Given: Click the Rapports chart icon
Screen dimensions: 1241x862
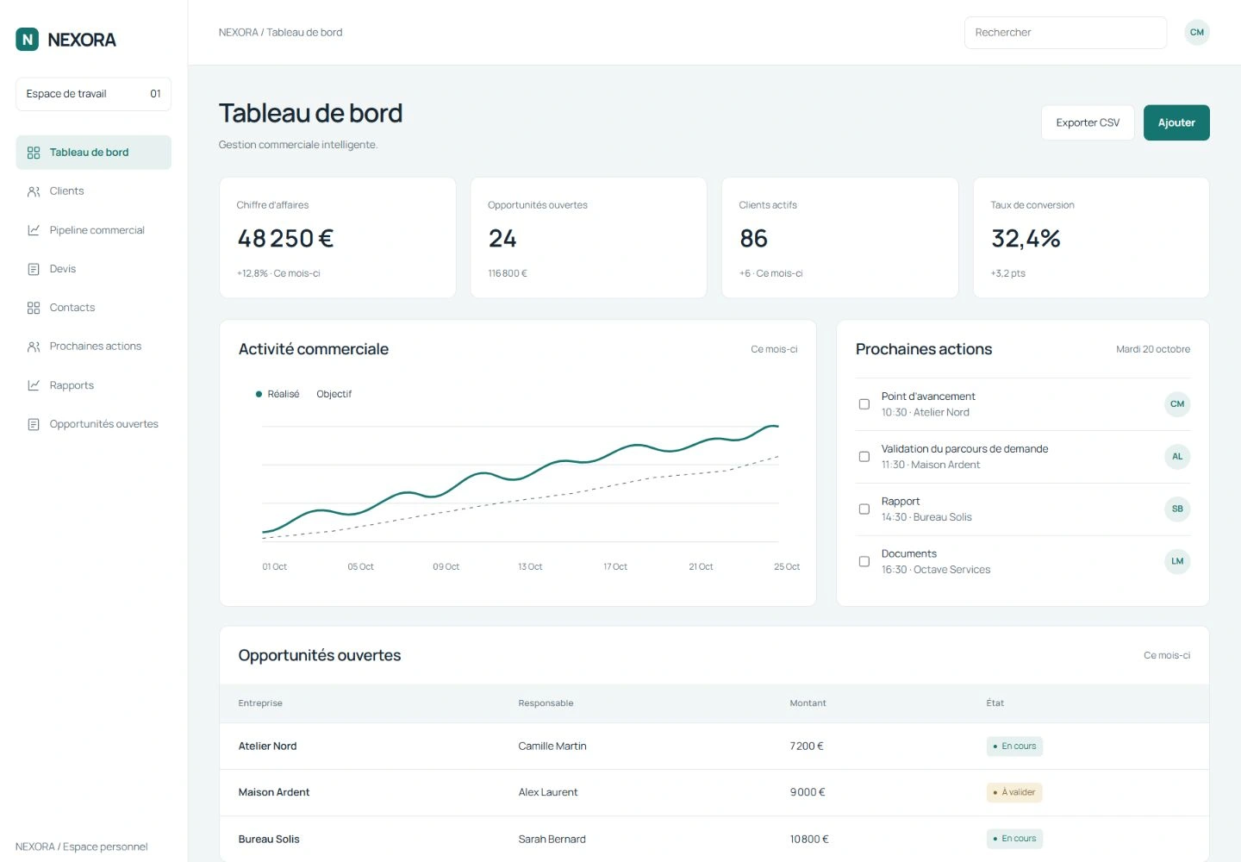Looking at the screenshot, I should point(34,385).
